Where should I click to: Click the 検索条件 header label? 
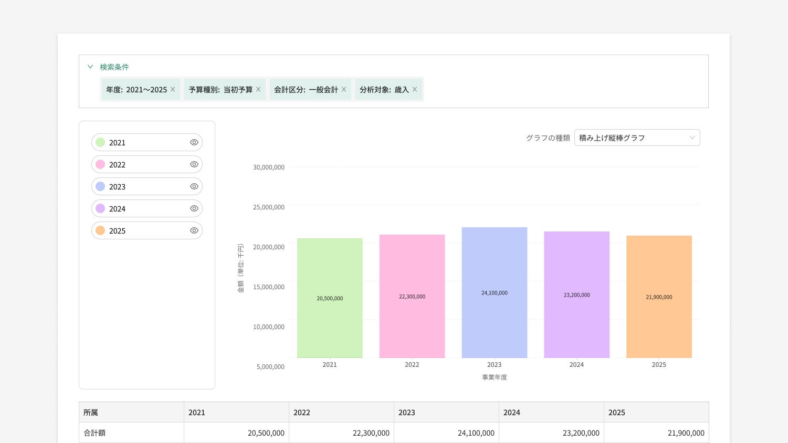(114, 67)
